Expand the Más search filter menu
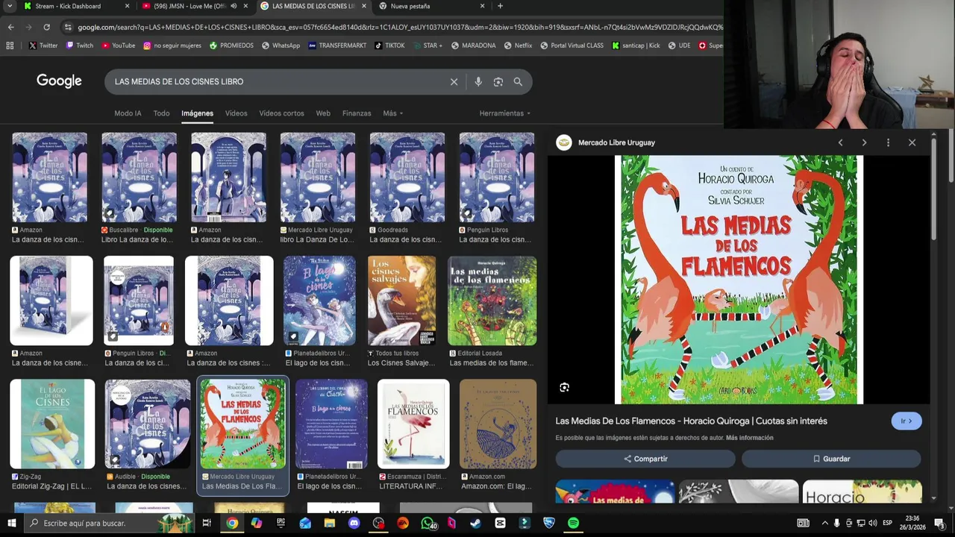 [x=393, y=113]
